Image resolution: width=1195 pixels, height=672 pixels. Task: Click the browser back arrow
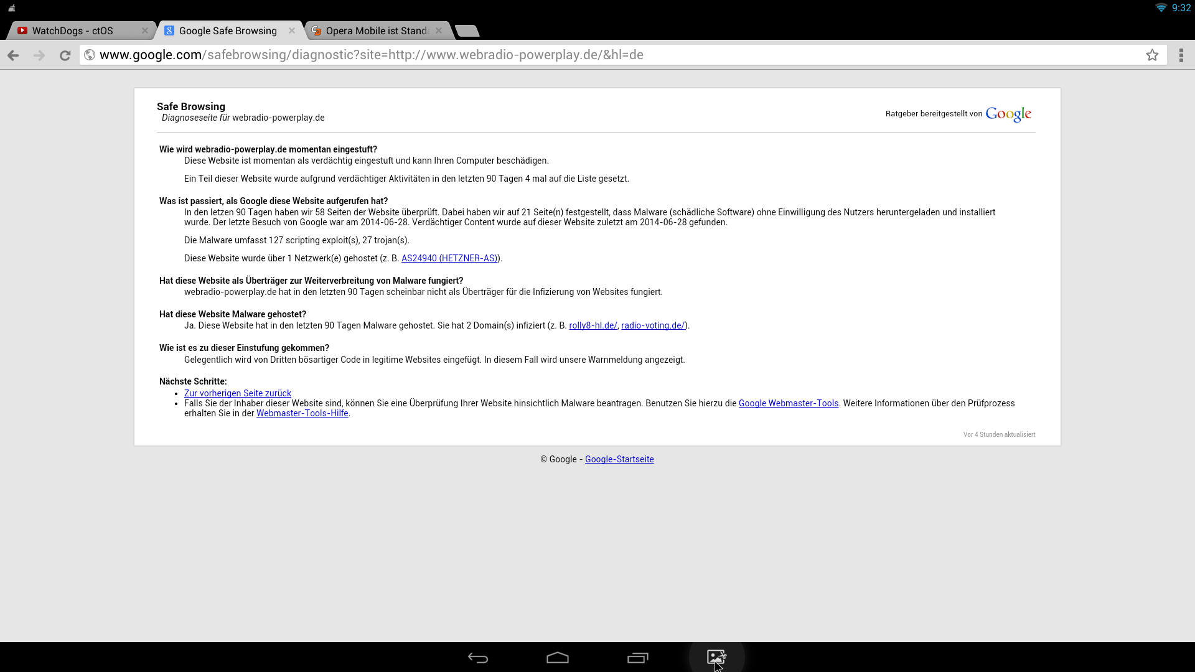(x=13, y=55)
